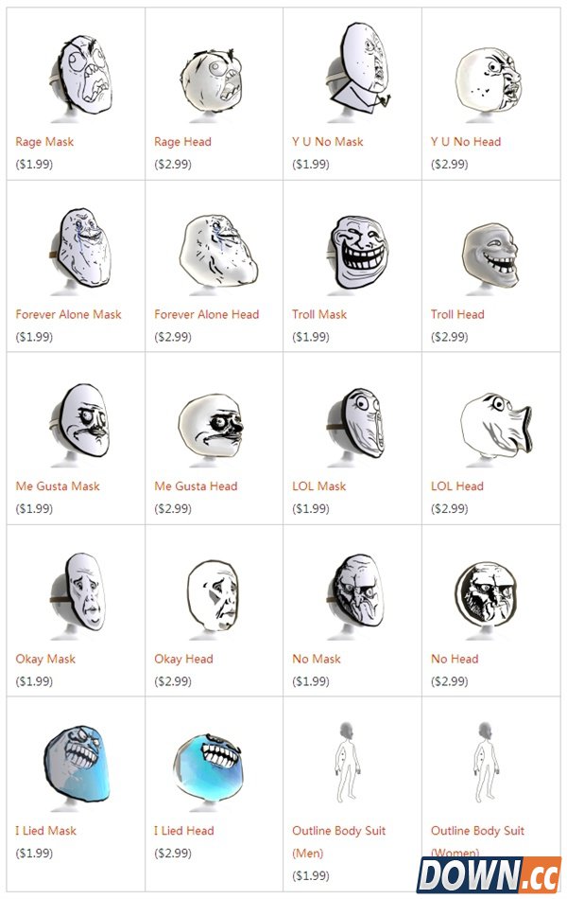This screenshot has width=567, height=899.
Task: Open the Me Gusta Head link
Action: 196,486
